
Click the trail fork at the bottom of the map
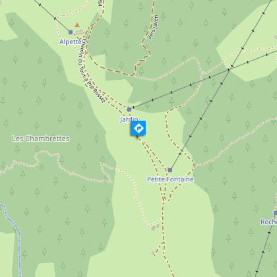164,242
